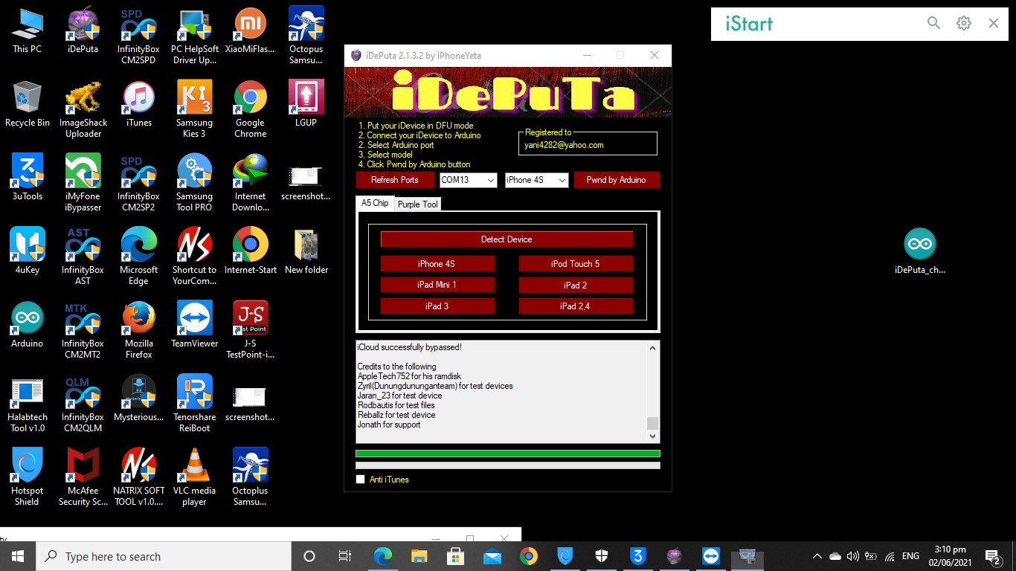Open the notification center icon
This screenshot has width=1016, height=571.
[993, 556]
